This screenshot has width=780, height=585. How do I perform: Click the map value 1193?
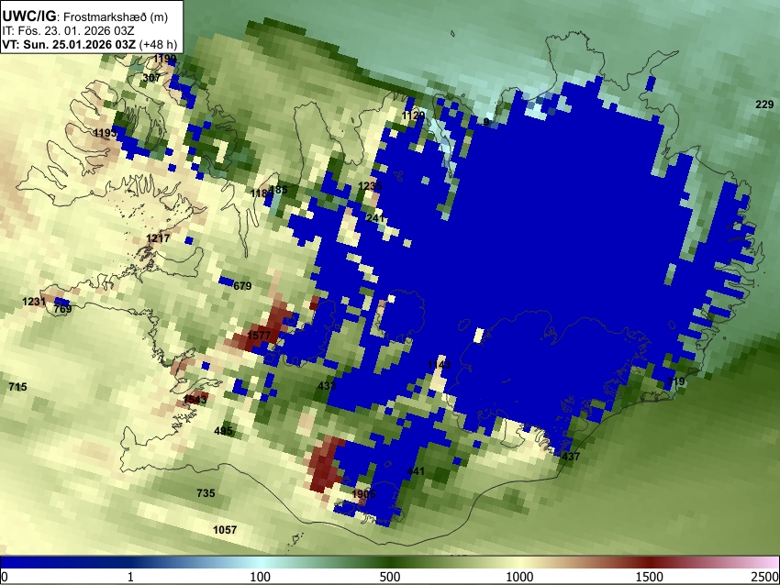click(x=105, y=133)
